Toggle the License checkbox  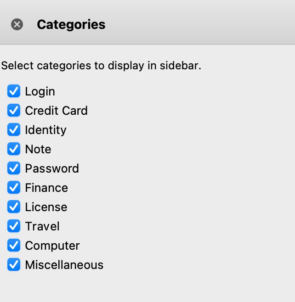coord(14,207)
